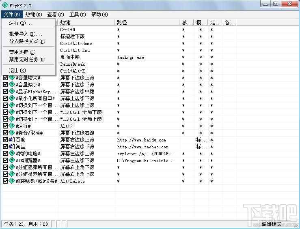Click the taskmgr.exe path cell
Screen dimensions: 300x229
tap(131, 57)
